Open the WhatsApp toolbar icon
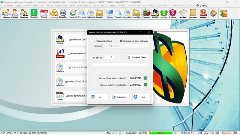This screenshot has width=240, height=135. [34, 13]
